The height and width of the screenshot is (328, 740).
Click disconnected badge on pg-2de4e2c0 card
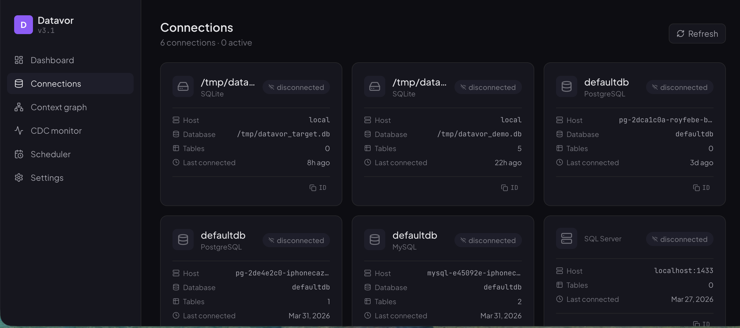(x=296, y=240)
